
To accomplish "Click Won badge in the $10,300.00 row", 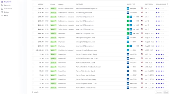I will (53, 50).
